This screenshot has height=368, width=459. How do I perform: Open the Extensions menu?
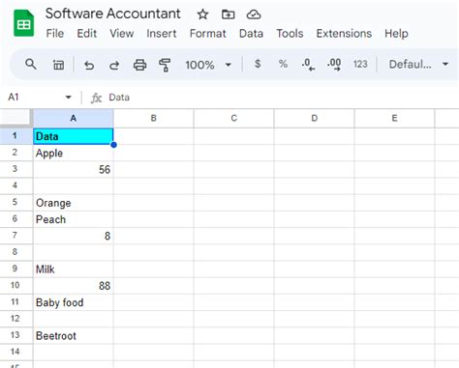point(344,34)
